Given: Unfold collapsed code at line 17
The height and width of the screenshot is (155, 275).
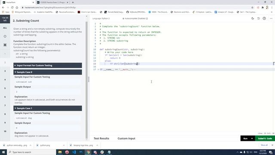Looking at the screenshot, I should pyautogui.click(x=98, y=69).
